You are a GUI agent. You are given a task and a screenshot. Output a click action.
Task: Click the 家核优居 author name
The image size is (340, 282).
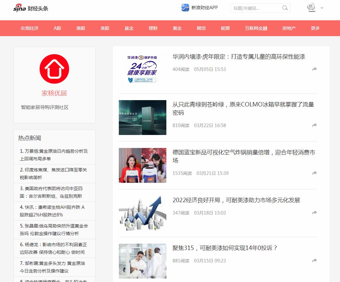54,93
